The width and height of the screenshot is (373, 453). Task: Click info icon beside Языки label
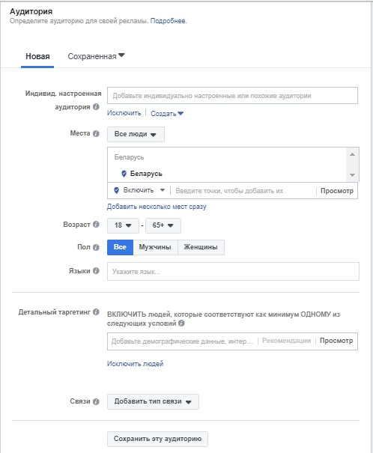click(x=96, y=271)
